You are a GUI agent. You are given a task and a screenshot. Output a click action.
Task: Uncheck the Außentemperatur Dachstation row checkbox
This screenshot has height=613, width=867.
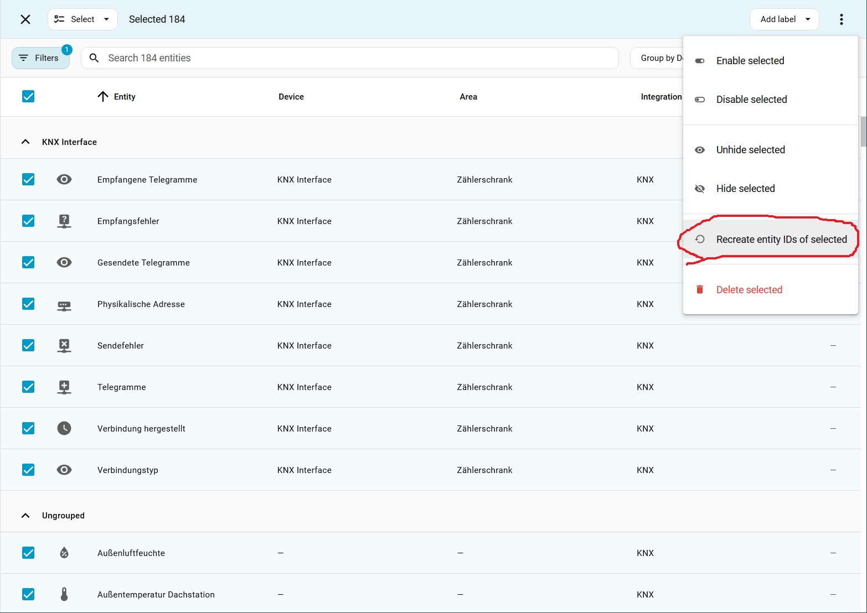28,594
